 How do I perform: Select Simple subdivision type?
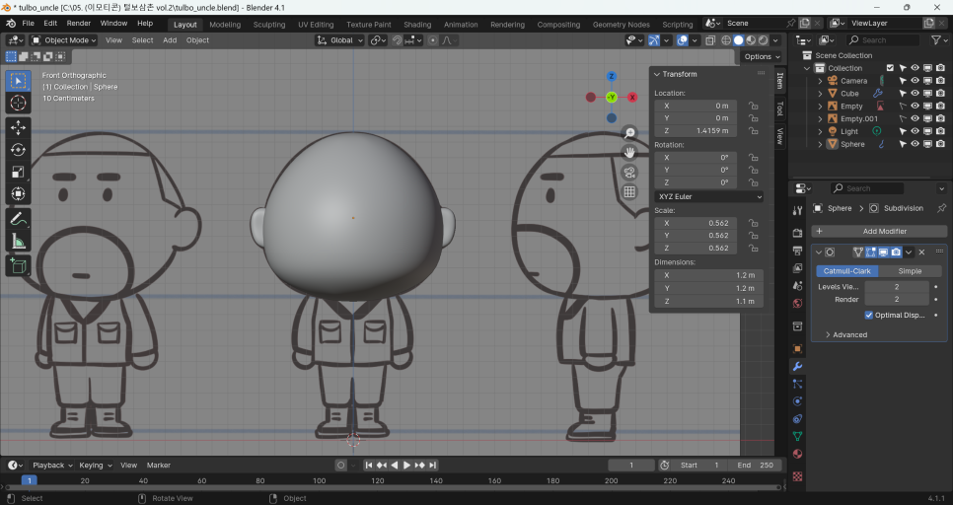pos(910,271)
